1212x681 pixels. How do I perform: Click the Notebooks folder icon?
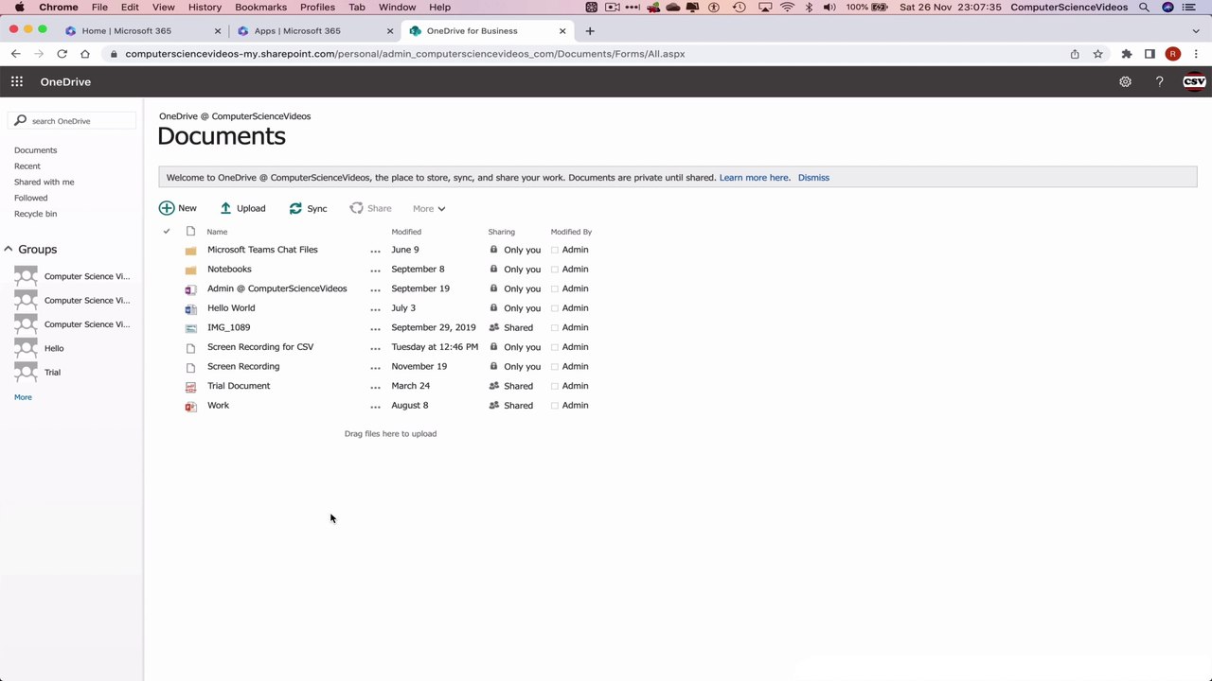[190, 270]
